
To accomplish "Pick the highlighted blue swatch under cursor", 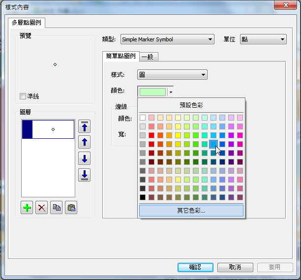I will (213, 144).
